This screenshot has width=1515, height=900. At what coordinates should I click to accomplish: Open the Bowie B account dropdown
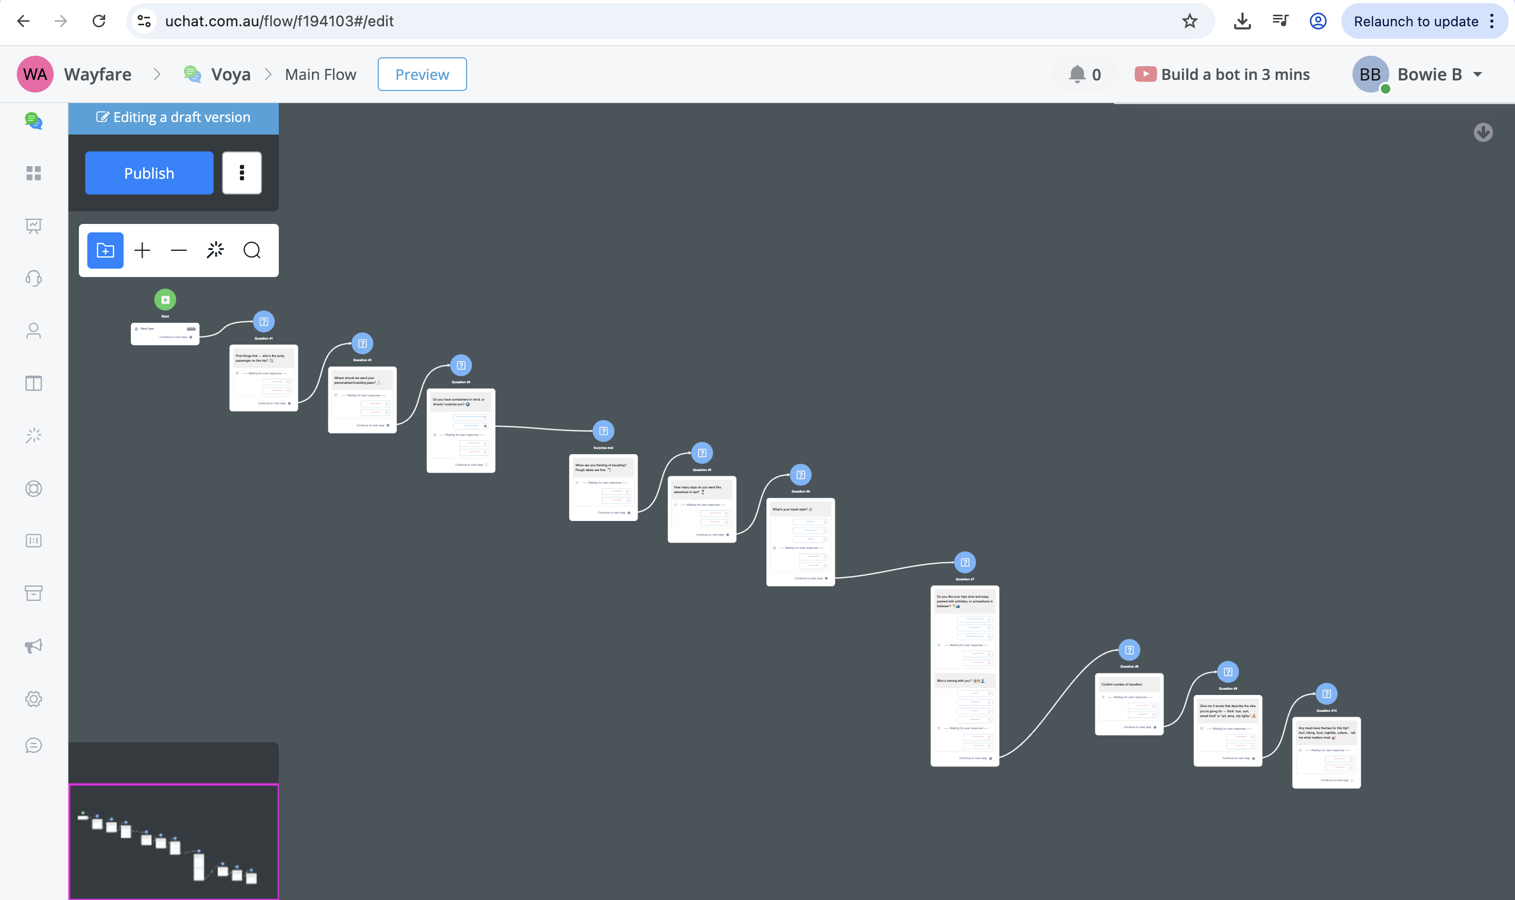pos(1417,75)
